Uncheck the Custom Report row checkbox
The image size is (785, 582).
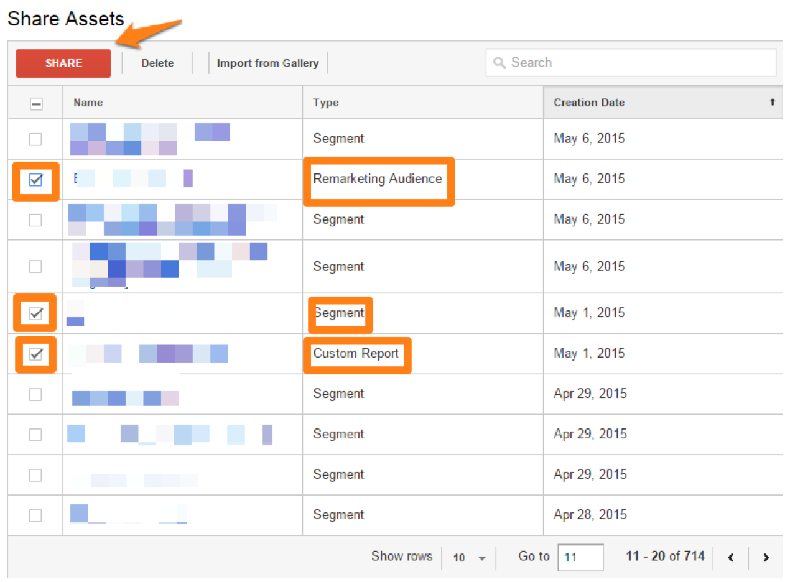coord(35,354)
